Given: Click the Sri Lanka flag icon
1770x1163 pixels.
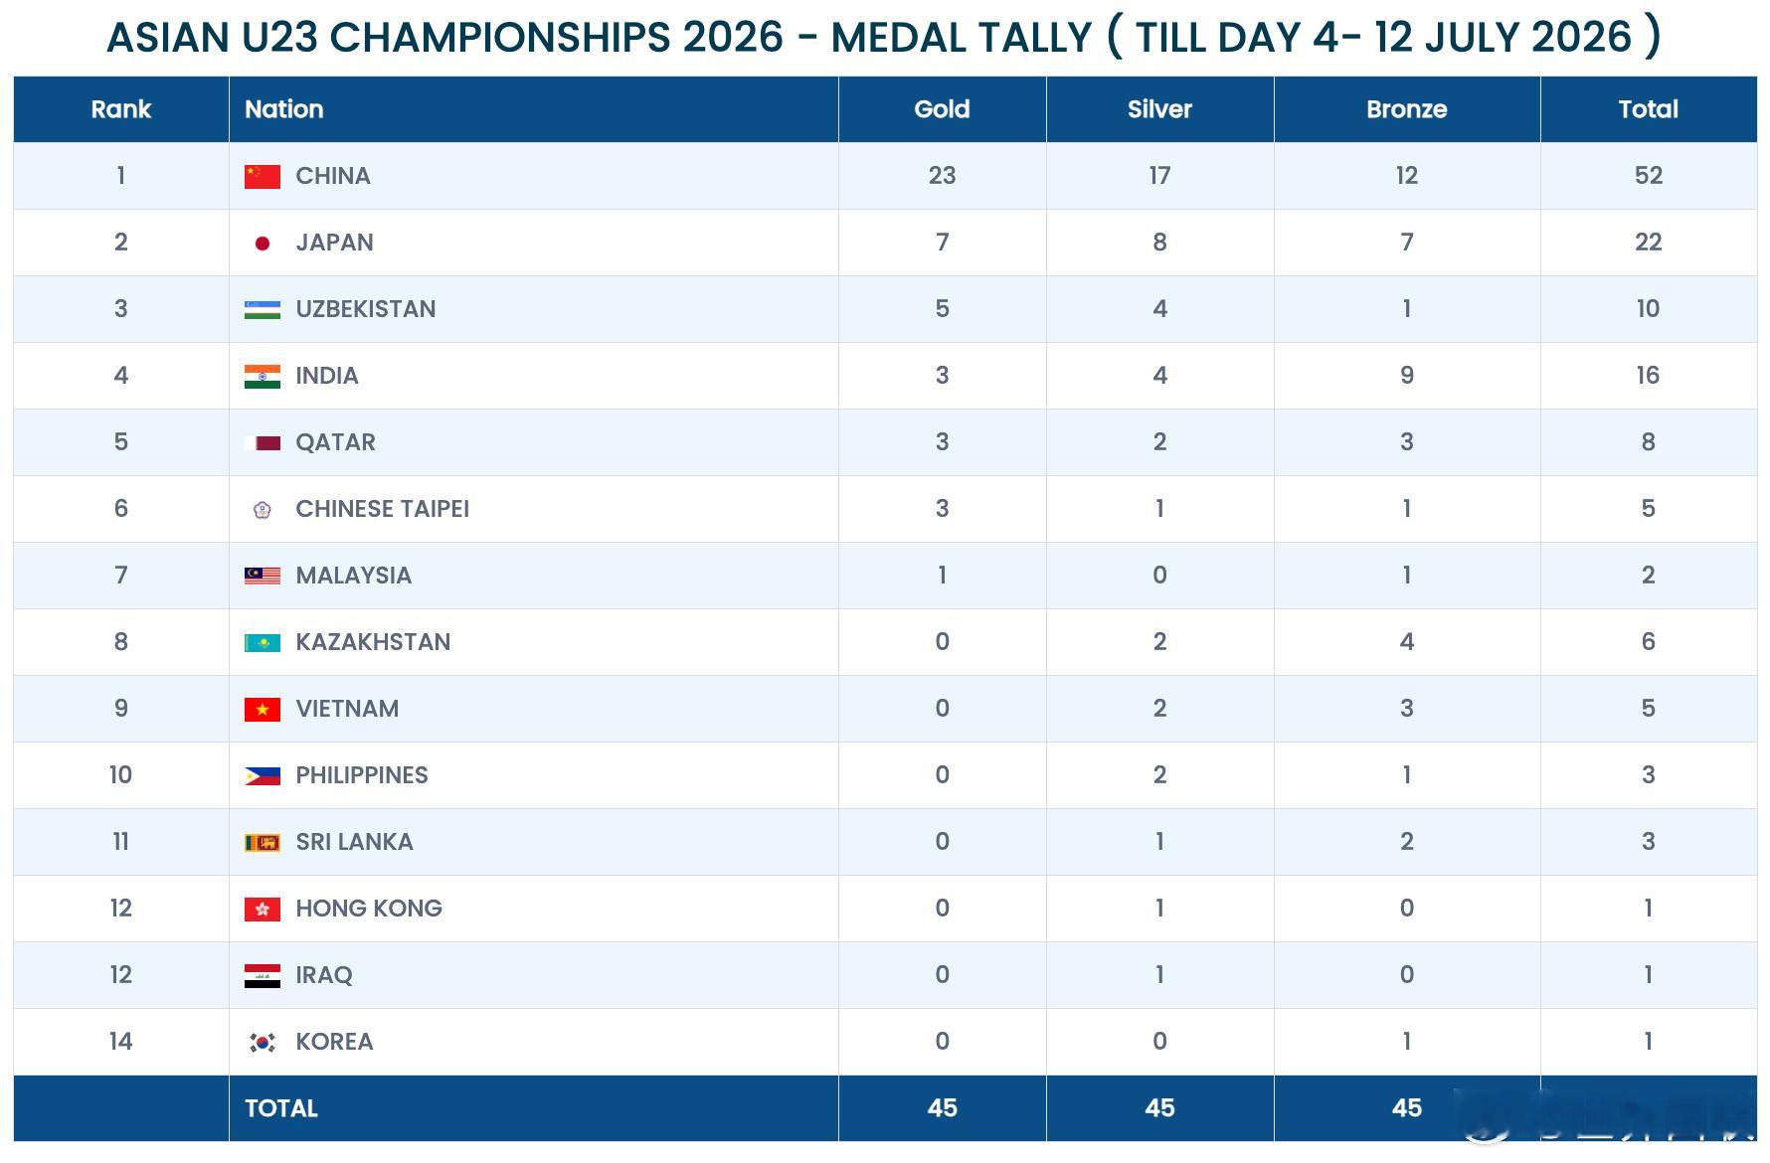Looking at the screenshot, I should pos(263,843).
